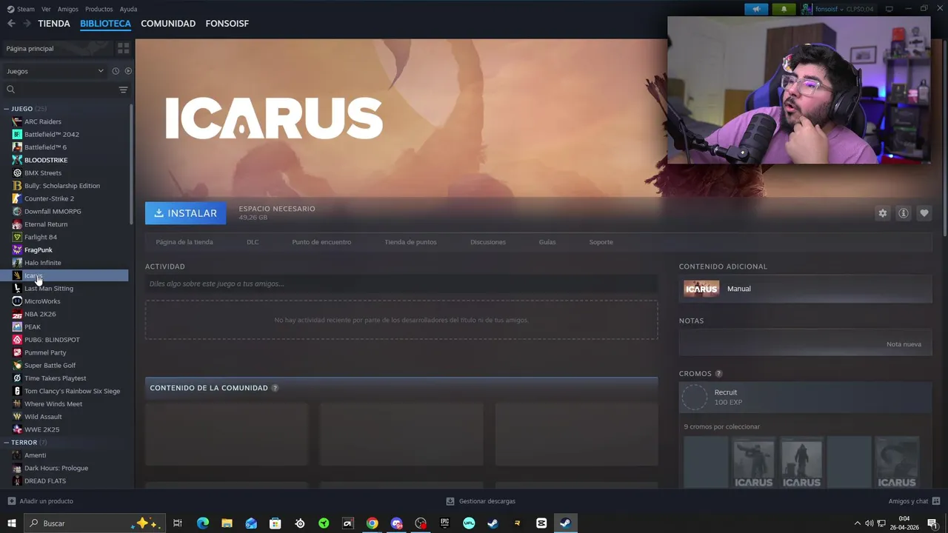Click Añadir un producto
Viewport: 948px width, 533px height.
[41, 501]
